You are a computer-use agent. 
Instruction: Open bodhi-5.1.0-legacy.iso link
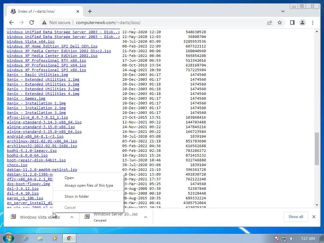tap(32, 151)
